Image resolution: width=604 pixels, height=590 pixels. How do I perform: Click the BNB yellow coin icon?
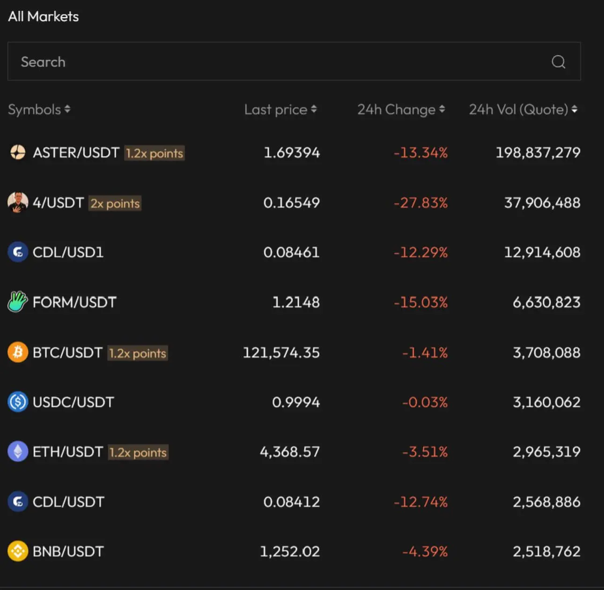point(18,551)
